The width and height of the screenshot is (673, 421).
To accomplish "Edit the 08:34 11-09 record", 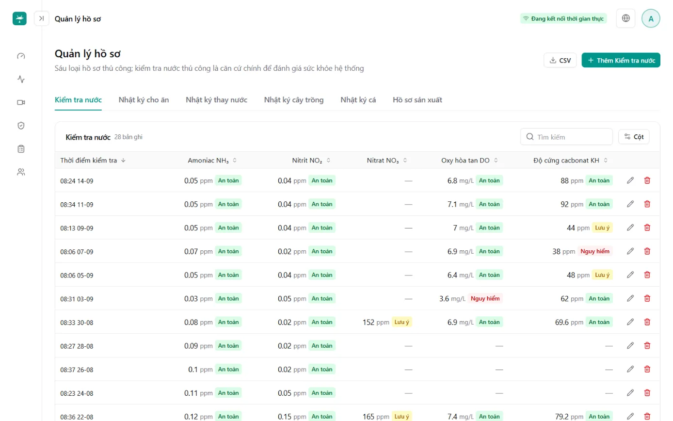I will point(630,204).
